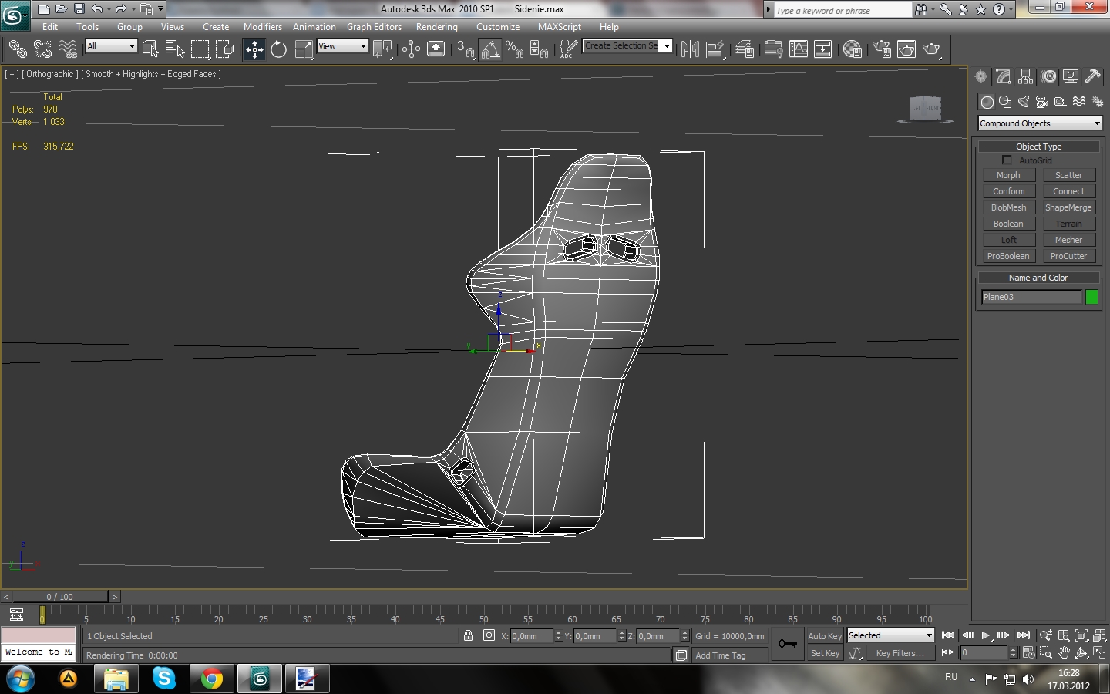Toggle the Selection Lock padlock

point(468,636)
